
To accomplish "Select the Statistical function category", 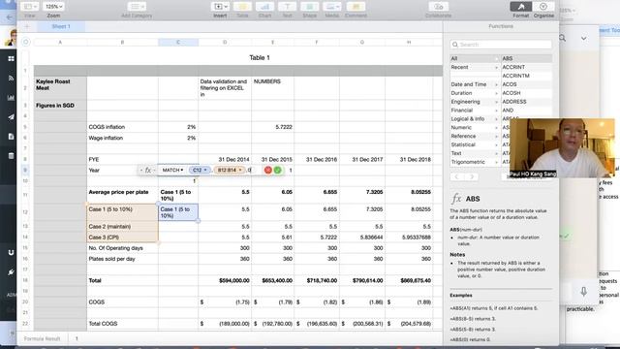I will click(474, 144).
